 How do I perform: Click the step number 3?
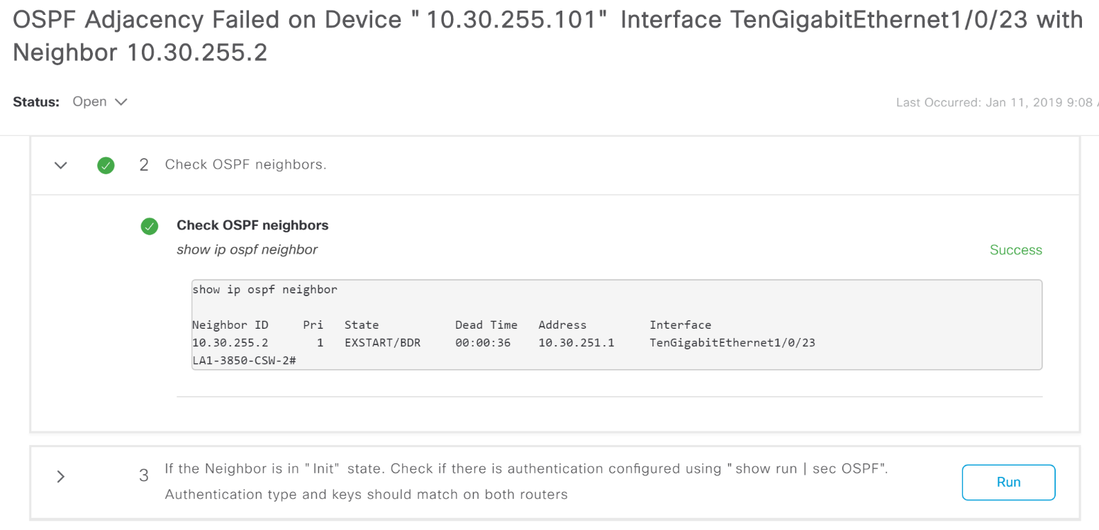click(144, 475)
